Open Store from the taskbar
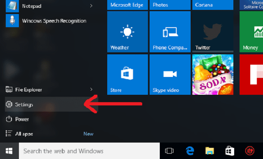Screen dimensions: 263x159 click(x=230, y=151)
